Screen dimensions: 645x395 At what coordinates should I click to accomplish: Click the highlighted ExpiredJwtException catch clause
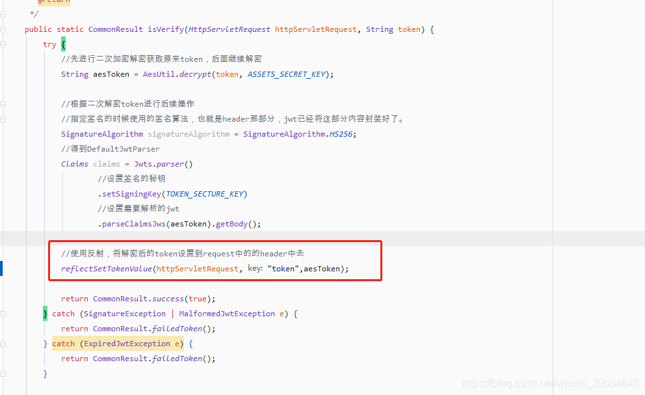(118, 344)
